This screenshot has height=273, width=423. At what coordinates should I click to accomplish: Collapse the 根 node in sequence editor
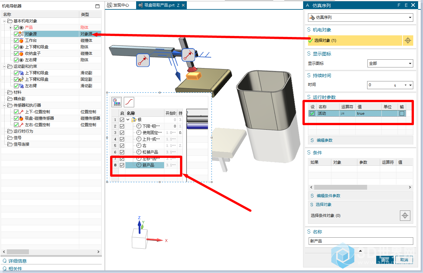(x=128, y=120)
